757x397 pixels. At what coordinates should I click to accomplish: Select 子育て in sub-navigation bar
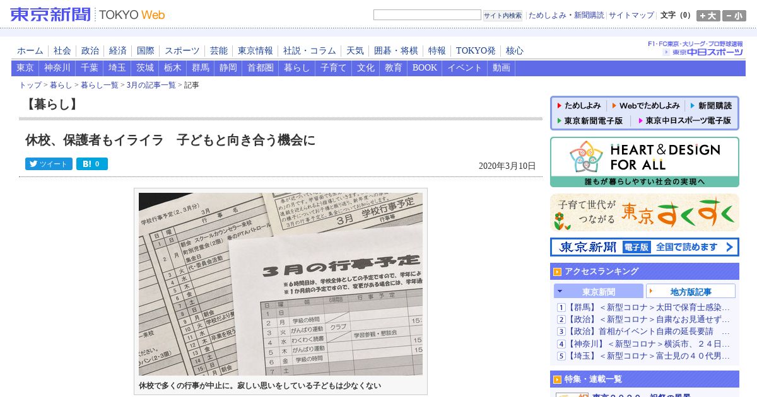(334, 68)
